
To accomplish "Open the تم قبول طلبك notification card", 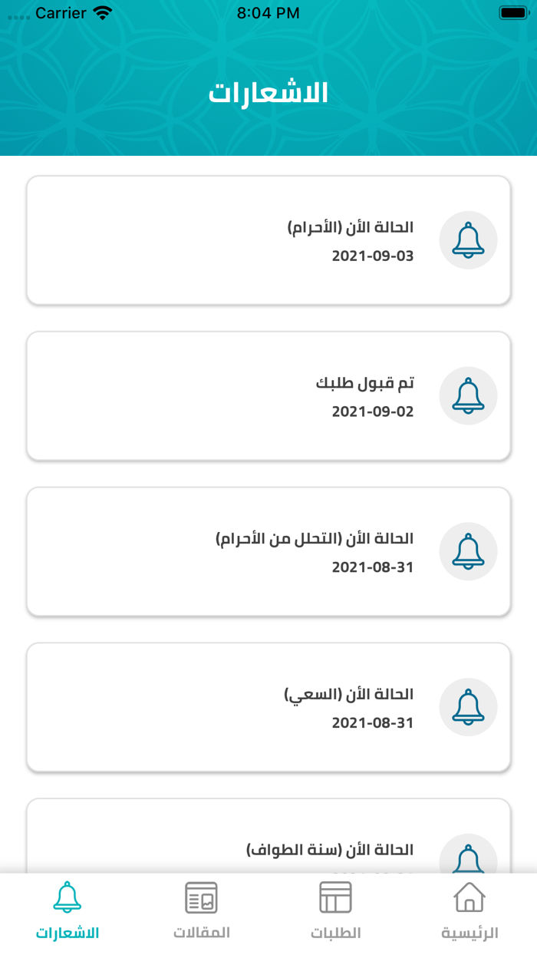I will pos(268,395).
